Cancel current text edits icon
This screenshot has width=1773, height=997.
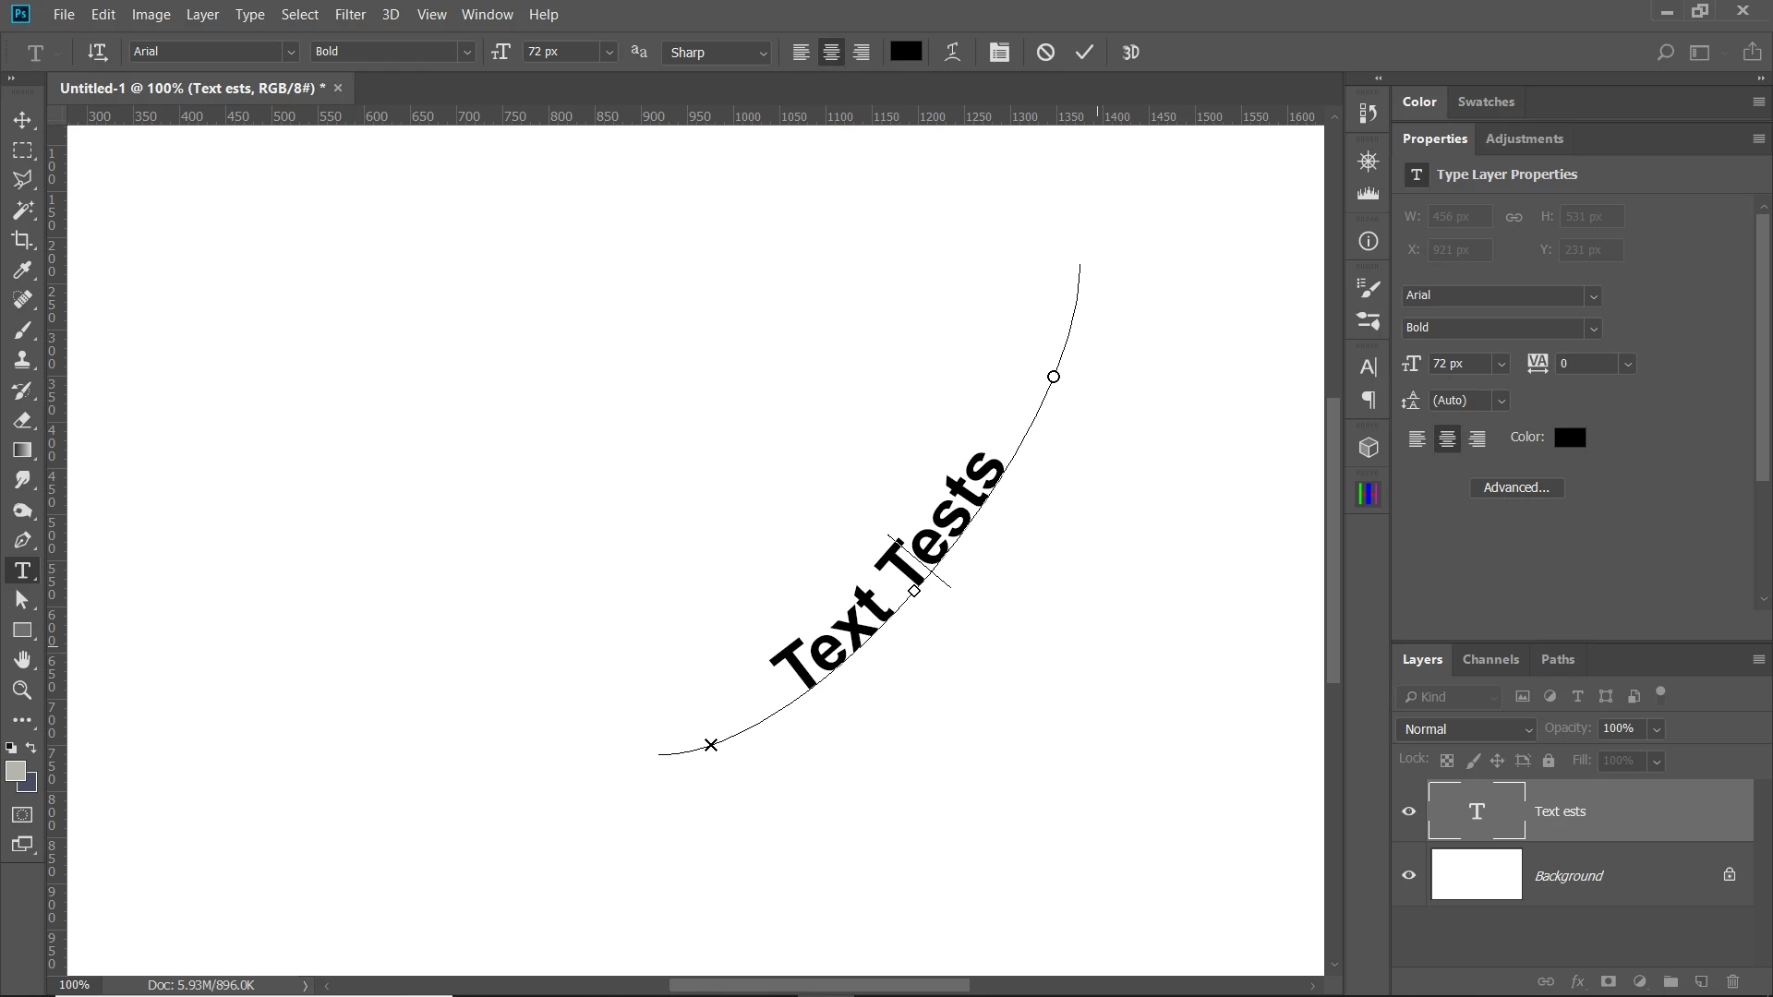[1045, 53]
